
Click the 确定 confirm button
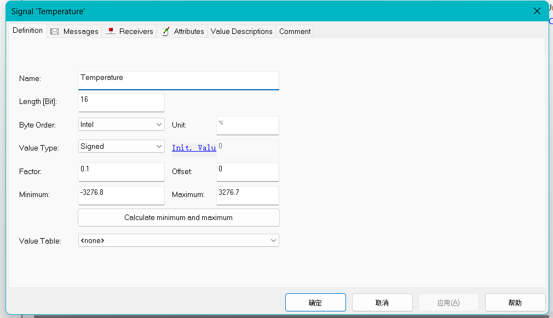pyautogui.click(x=315, y=302)
